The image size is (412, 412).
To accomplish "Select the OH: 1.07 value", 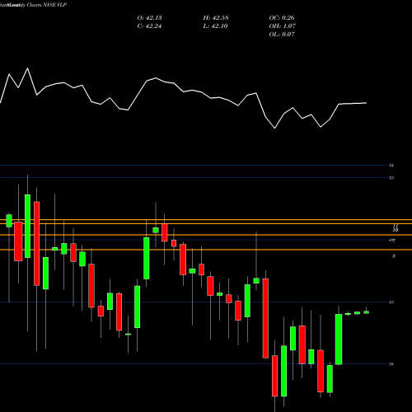I will [282, 26].
